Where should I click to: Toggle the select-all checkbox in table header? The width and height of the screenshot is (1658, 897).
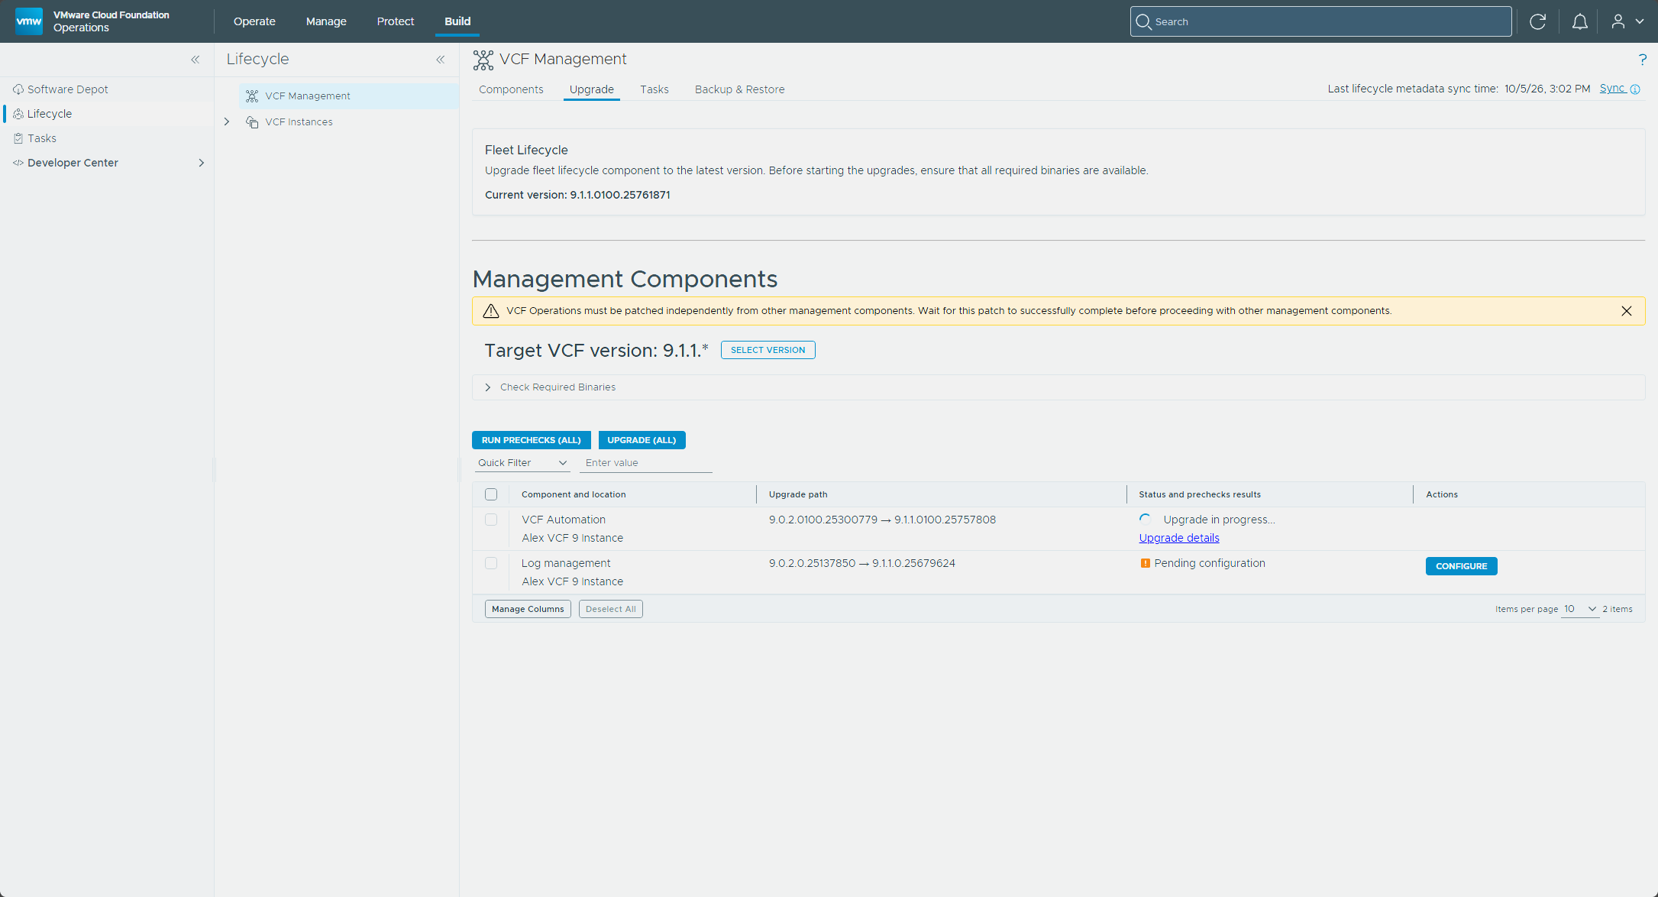[x=491, y=494]
